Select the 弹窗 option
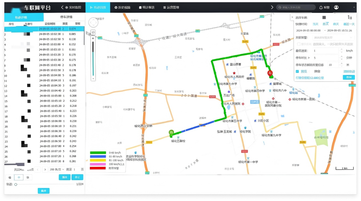 [x=317, y=72]
